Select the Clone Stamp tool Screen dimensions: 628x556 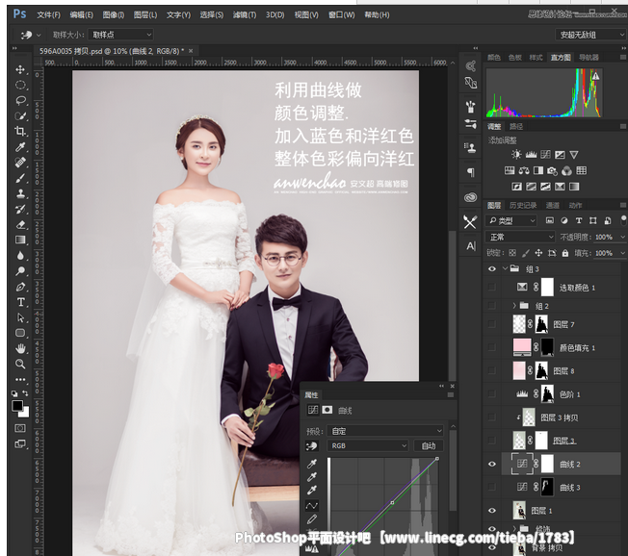coord(20,193)
